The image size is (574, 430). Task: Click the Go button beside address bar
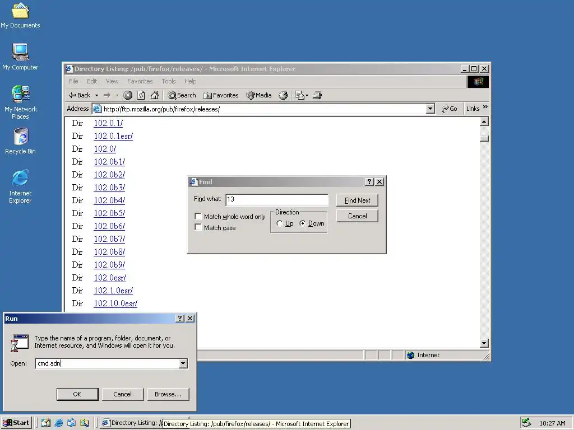pos(450,109)
